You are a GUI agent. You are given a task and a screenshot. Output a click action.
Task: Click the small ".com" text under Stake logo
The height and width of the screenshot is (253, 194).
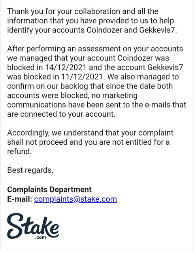point(41,238)
